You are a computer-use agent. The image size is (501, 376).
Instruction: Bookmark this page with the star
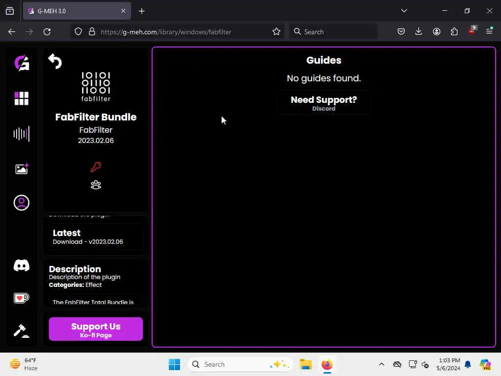point(276,32)
